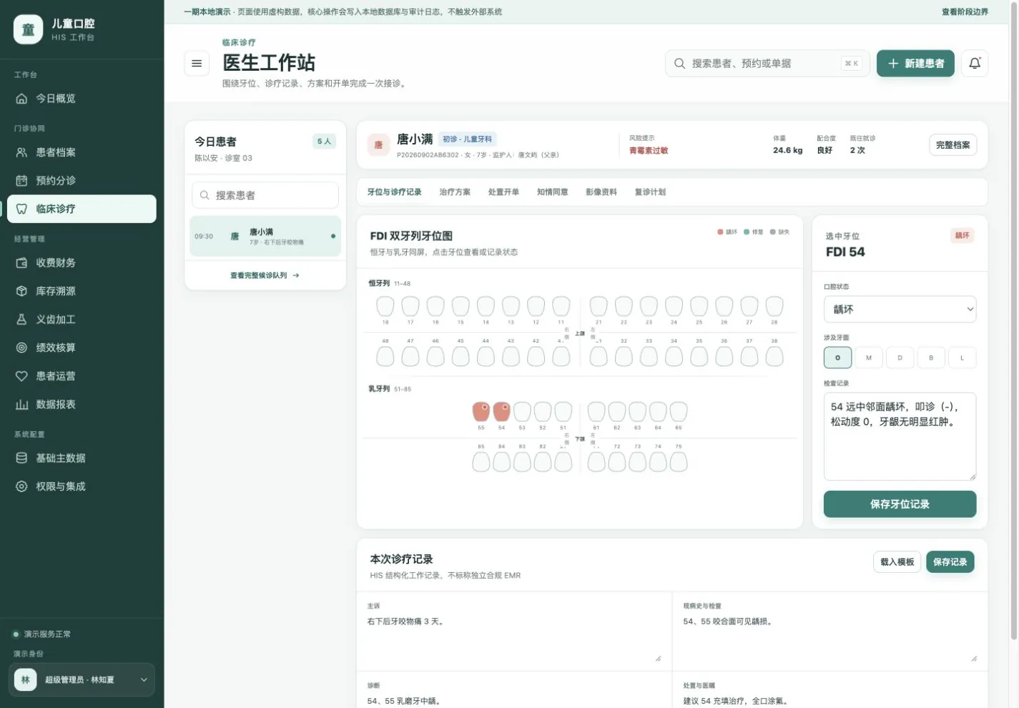The width and height of the screenshot is (1019, 708).
Task: Click the 绩效核算 target icon
Action: (x=21, y=348)
